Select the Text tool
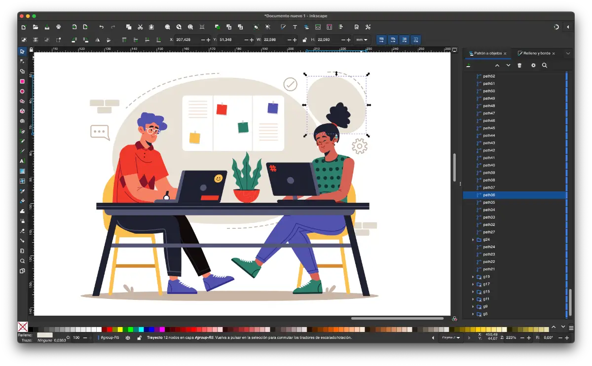This screenshot has width=592, height=366. (x=22, y=160)
